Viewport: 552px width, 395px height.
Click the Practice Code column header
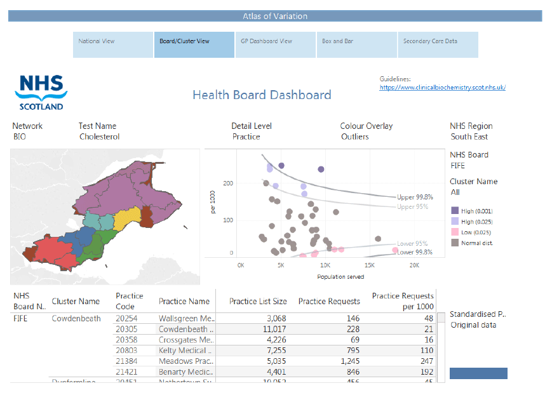click(x=129, y=301)
